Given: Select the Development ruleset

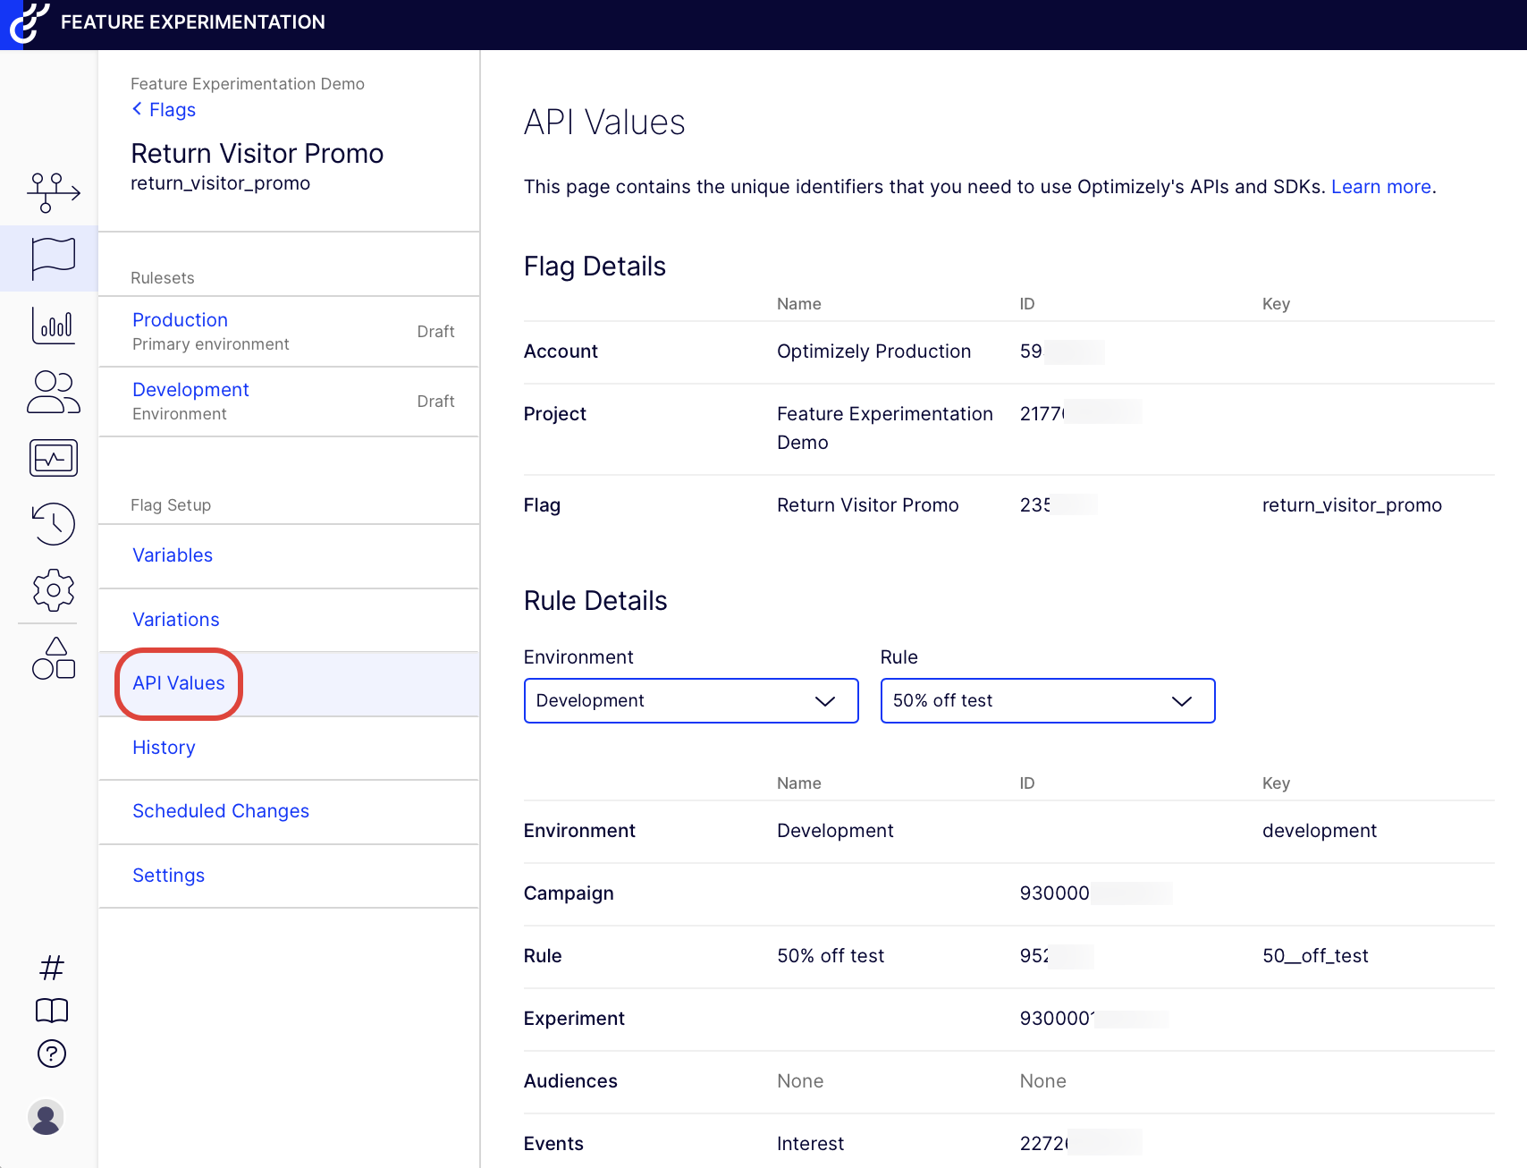Looking at the screenshot, I should point(190,390).
